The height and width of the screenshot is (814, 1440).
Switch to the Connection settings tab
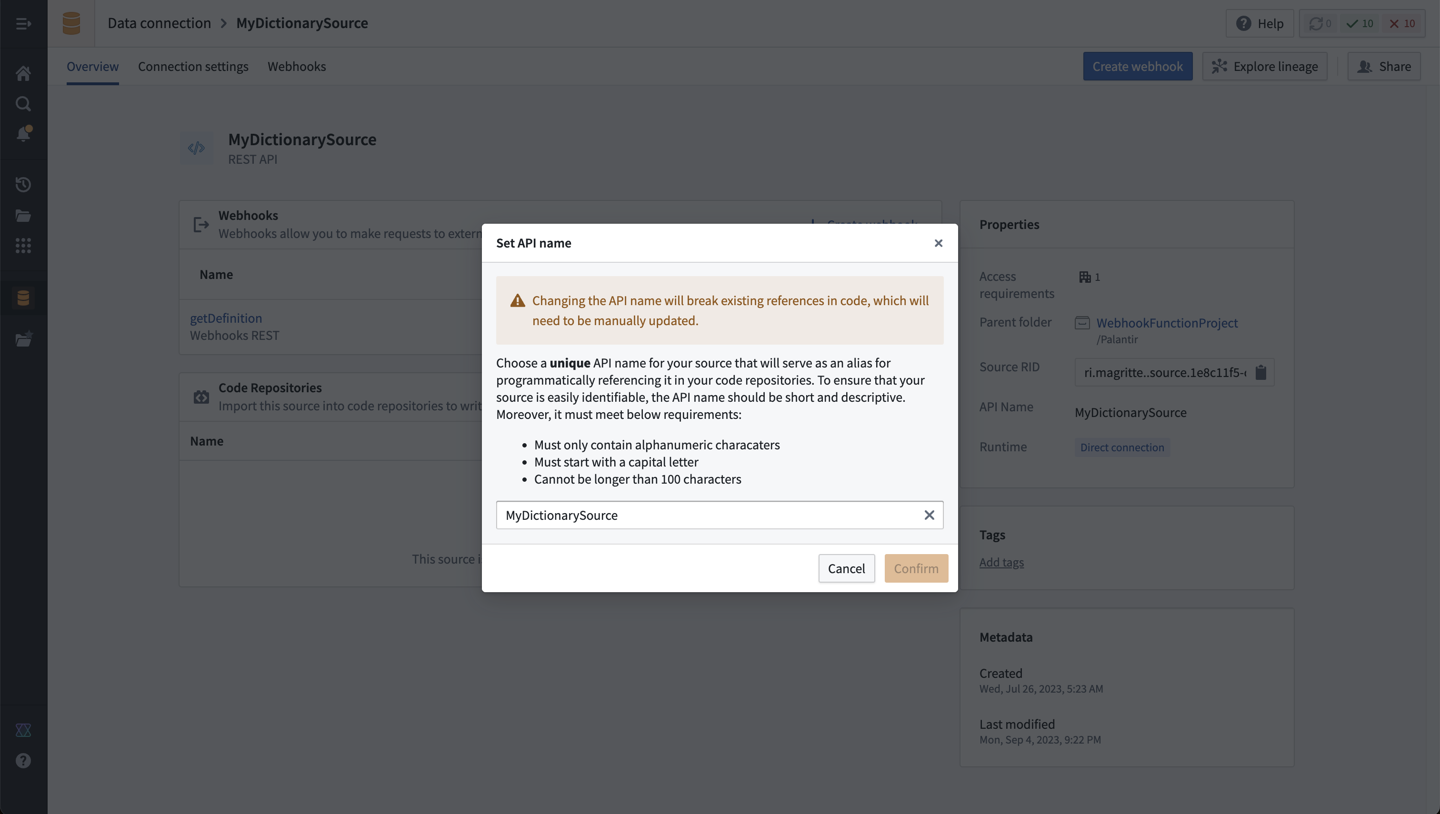pos(193,66)
